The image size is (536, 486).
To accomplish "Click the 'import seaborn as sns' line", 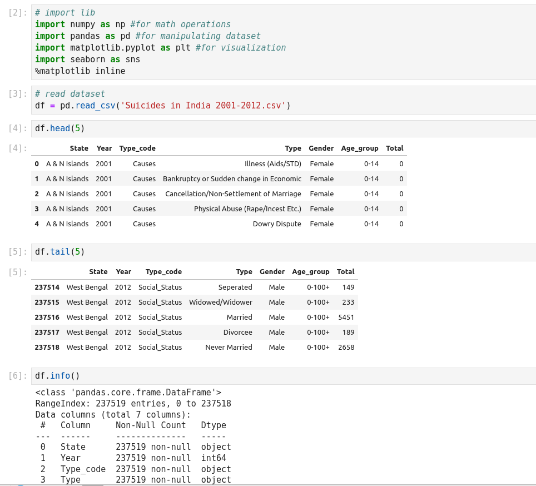I will pos(87,59).
